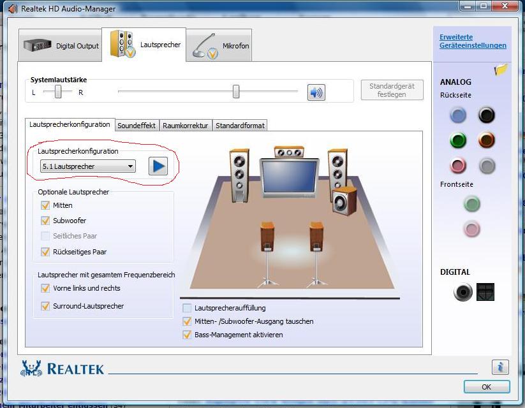Open the information icon above OK

(500, 367)
